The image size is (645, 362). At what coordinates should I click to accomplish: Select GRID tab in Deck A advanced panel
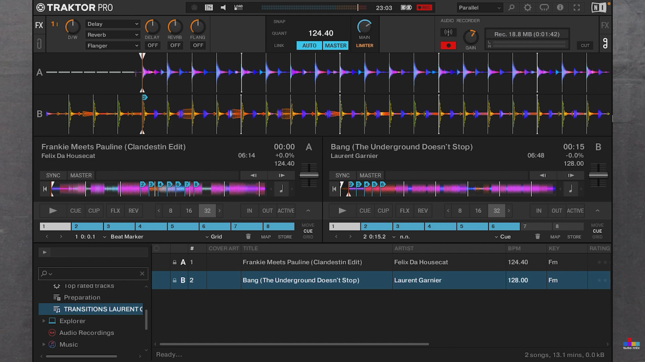tap(308, 237)
